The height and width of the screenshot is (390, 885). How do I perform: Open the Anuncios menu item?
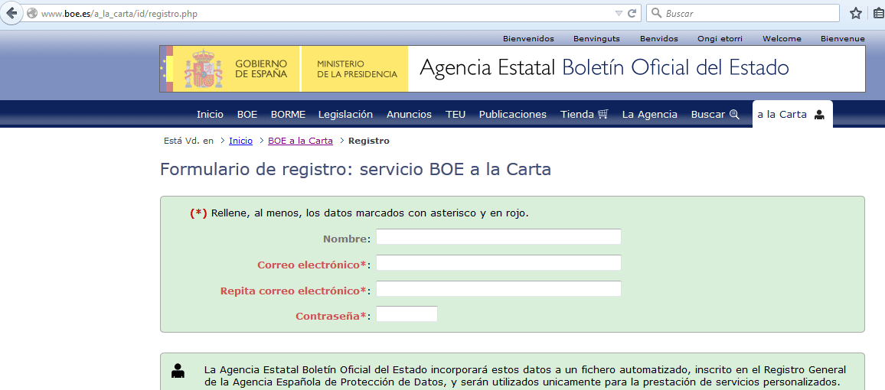pos(410,115)
